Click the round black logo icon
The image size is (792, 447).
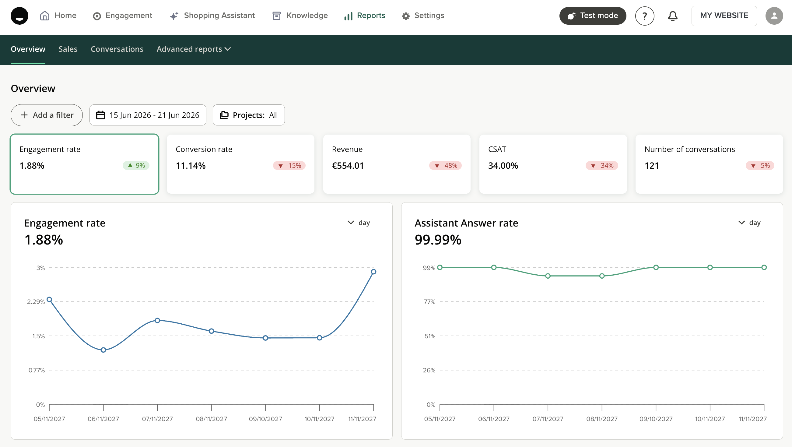point(19,16)
